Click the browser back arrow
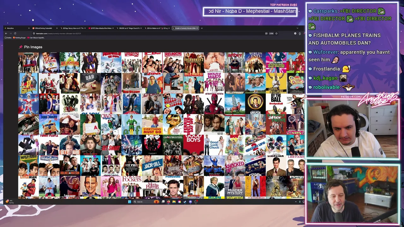 pos(6,33)
